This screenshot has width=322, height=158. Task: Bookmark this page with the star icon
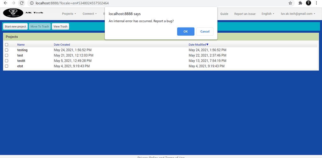point(290,3)
